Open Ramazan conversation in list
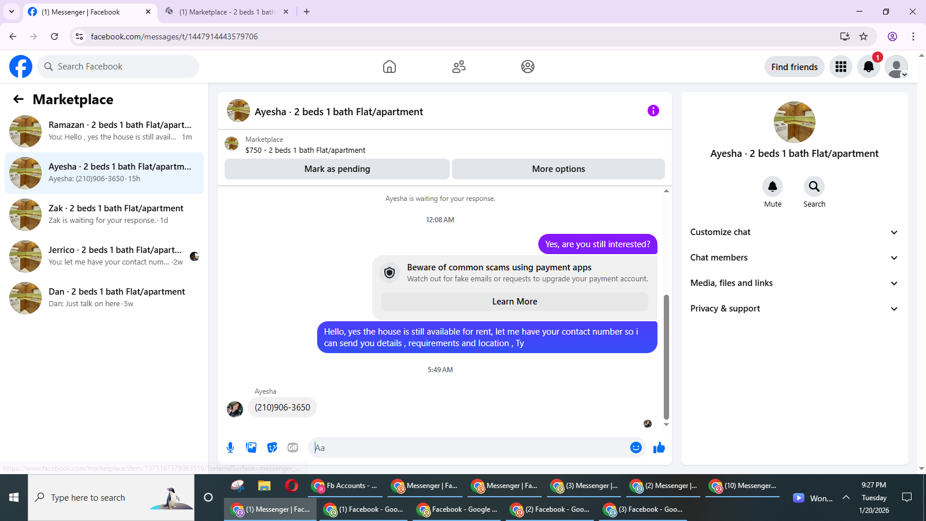Viewport: 926px width, 521px height. click(104, 131)
